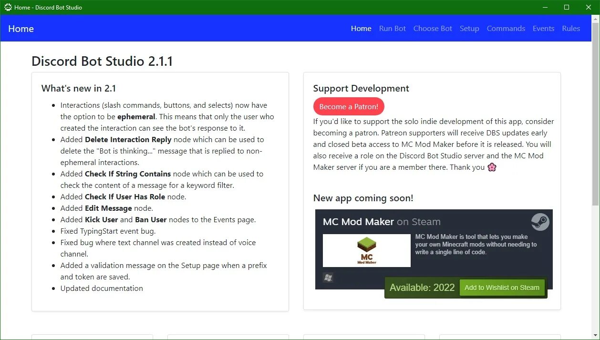Click the What's new in 2.1 heading
This screenshot has width=600, height=340.
tap(79, 88)
